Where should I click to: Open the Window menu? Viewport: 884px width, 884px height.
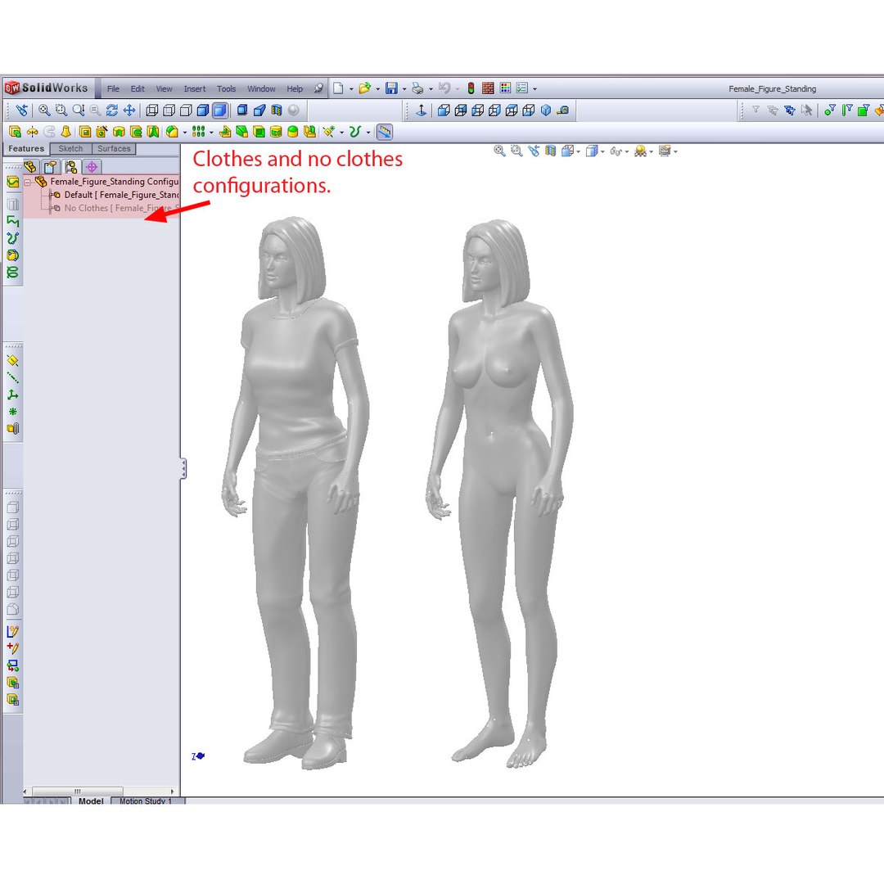point(261,89)
